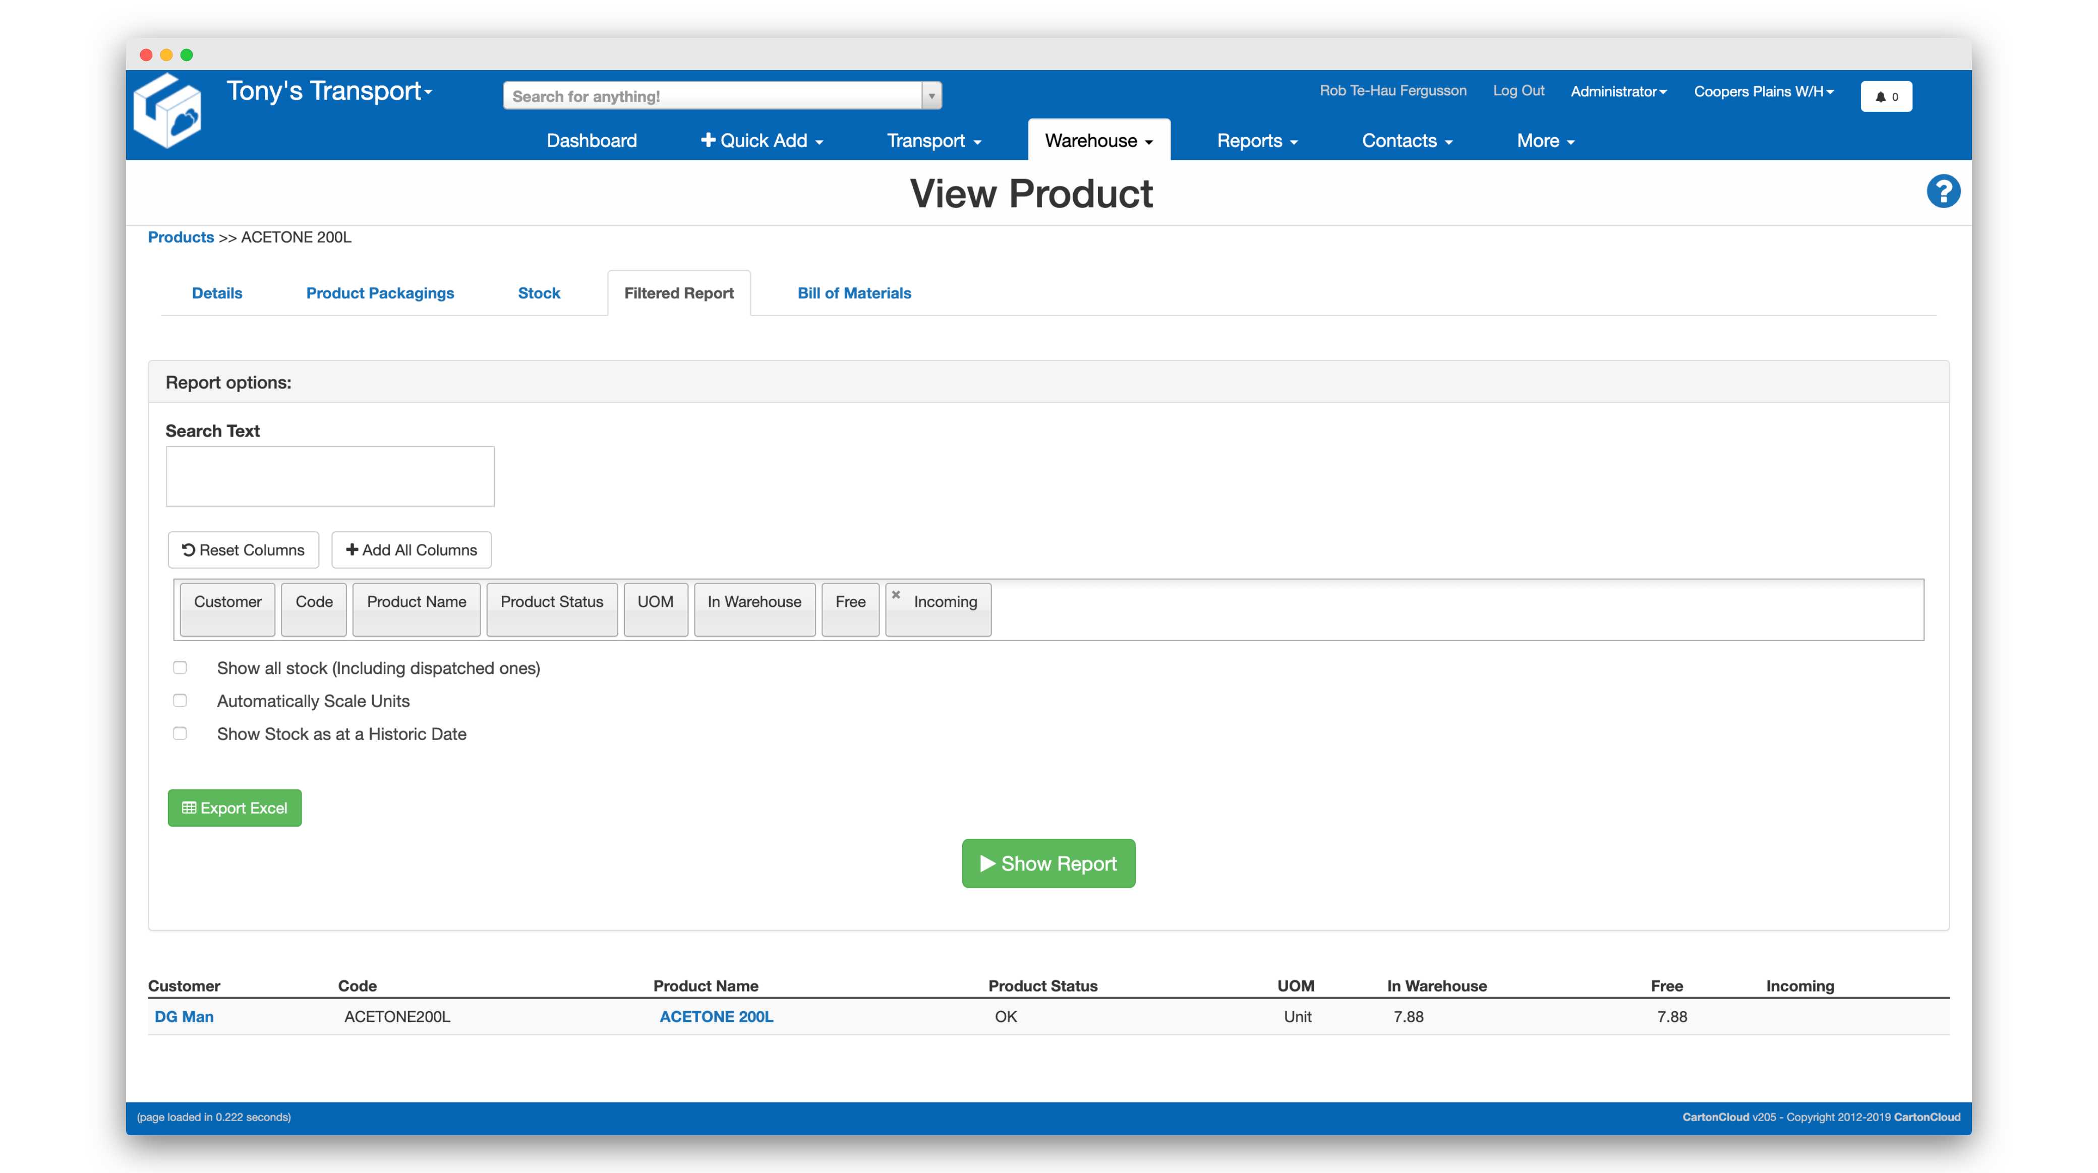
Task: Click into the Search Text input field
Action: tap(330, 476)
